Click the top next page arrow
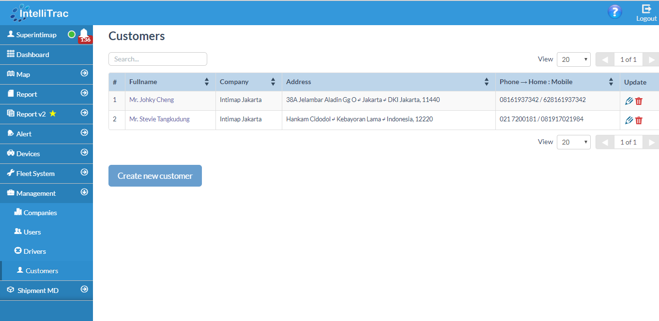The image size is (659, 321). (x=651, y=59)
